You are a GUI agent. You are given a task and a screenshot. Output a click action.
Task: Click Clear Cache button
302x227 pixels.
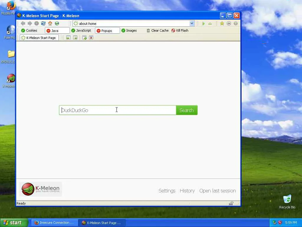(157, 30)
